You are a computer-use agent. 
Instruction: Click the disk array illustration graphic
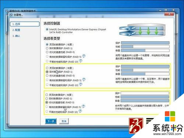tap(142, 31)
